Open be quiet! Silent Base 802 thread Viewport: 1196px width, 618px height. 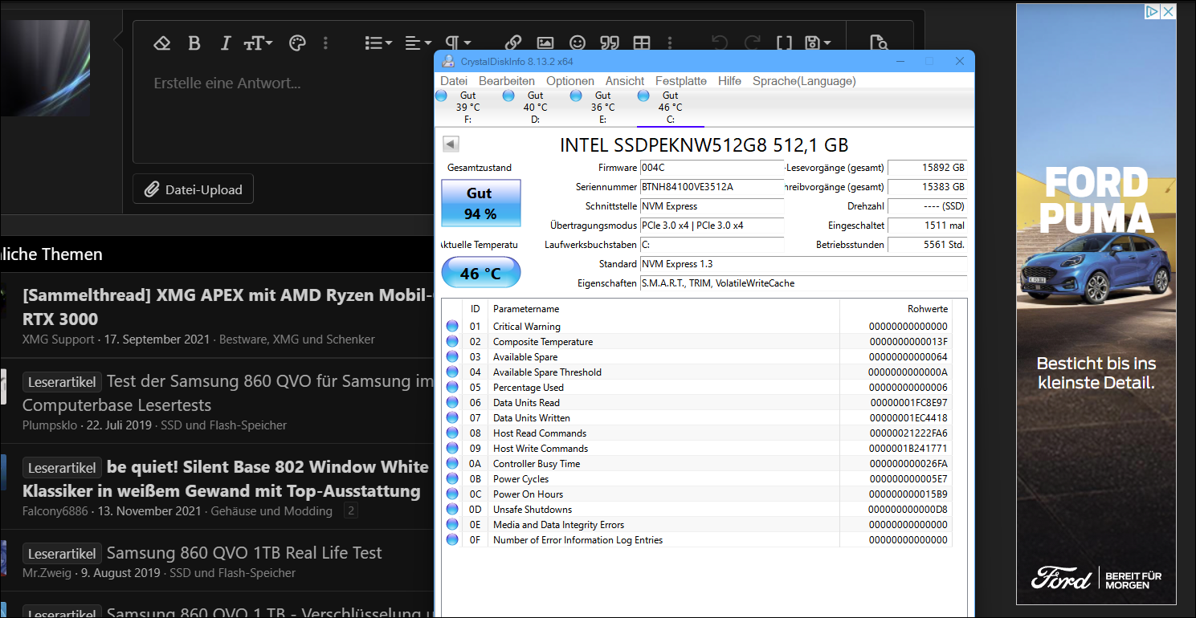tap(226, 478)
